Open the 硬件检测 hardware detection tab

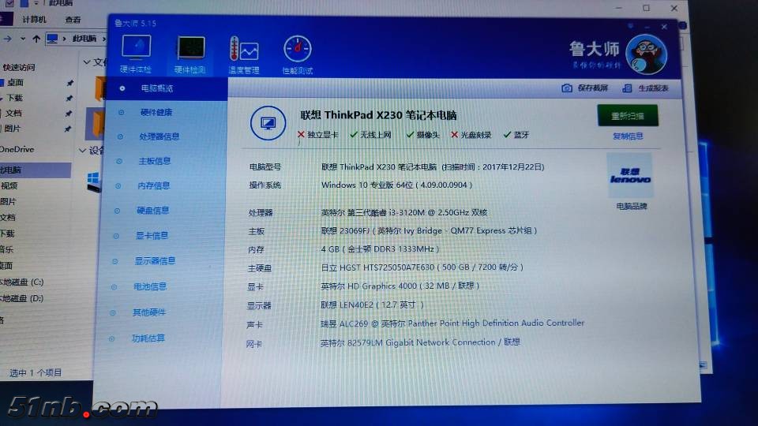pos(190,54)
